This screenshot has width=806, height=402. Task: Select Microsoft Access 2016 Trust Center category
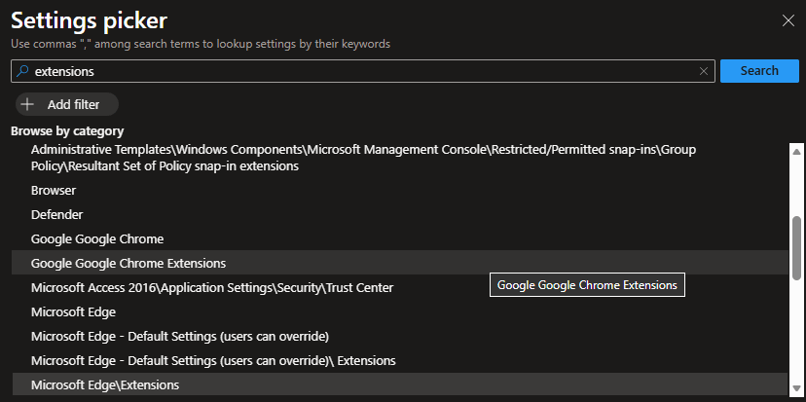pos(212,288)
